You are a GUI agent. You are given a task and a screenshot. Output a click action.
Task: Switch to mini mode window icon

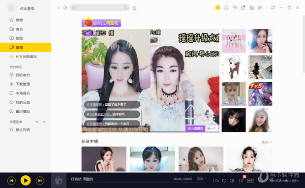click(x=273, y=8)
